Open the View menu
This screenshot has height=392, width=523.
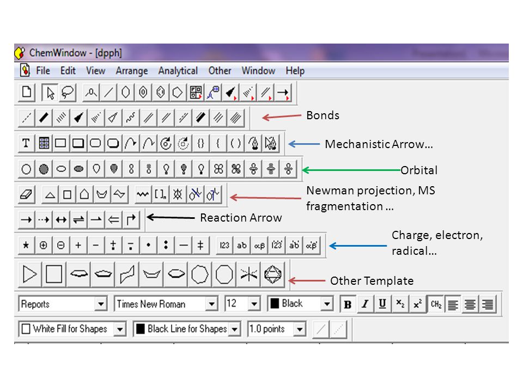95,71
